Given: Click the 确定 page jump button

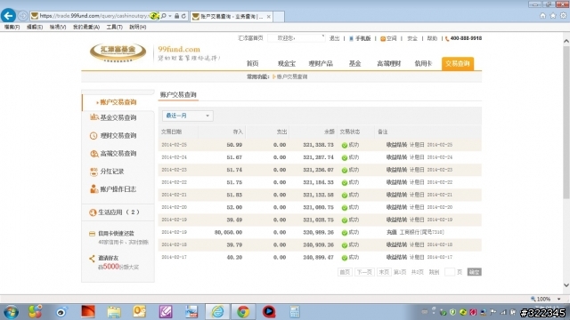Looking at the screenshot, I should (474, 272).
